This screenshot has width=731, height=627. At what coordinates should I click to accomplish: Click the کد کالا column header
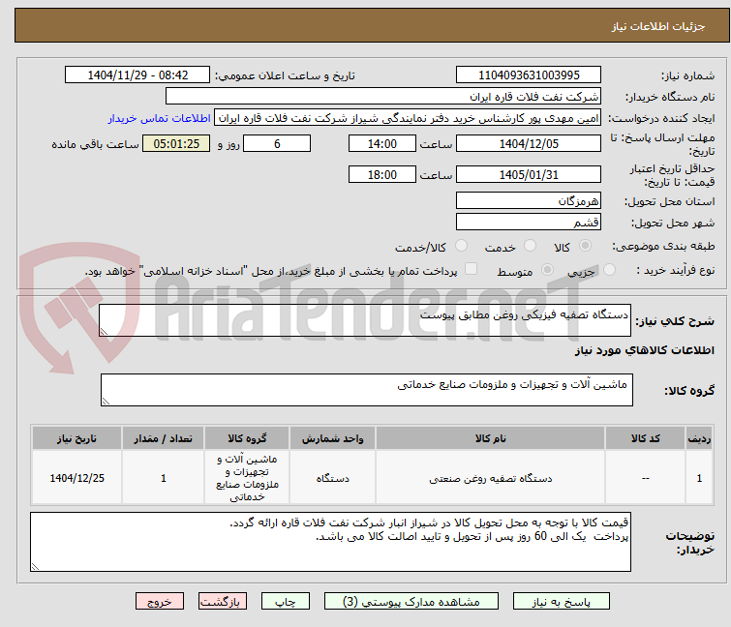pos(645,438)
